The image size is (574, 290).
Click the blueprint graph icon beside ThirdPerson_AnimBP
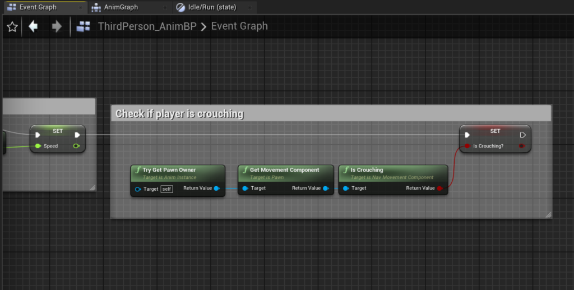tap(84, 26)
